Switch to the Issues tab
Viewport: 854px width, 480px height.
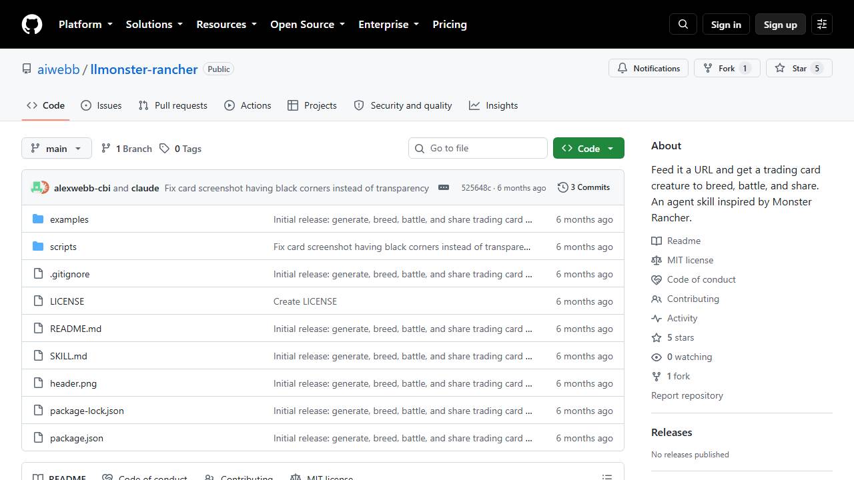pos(101,105)
